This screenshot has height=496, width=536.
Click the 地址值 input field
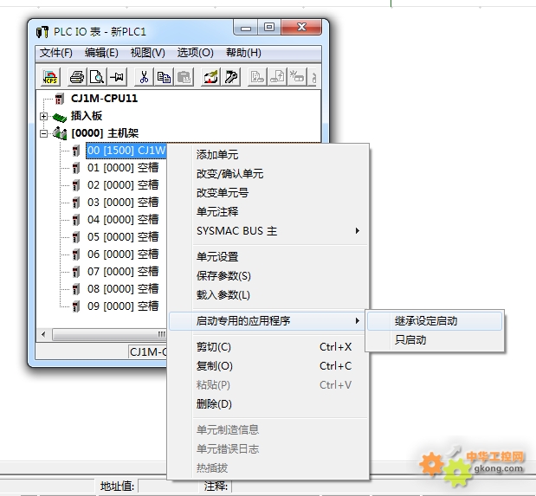pos(168,486)
